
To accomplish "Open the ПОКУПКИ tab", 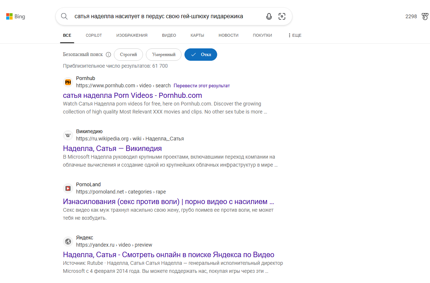I will [262, 35].
